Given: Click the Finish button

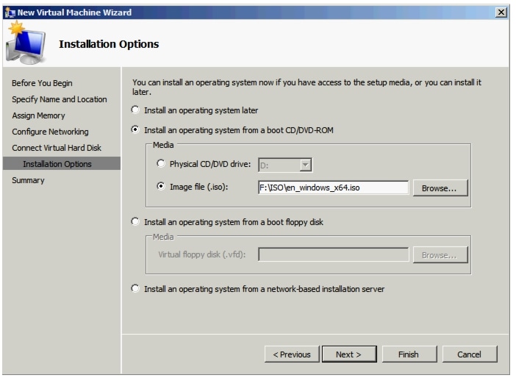Looking at the screenshot, I should click(409, 354).
